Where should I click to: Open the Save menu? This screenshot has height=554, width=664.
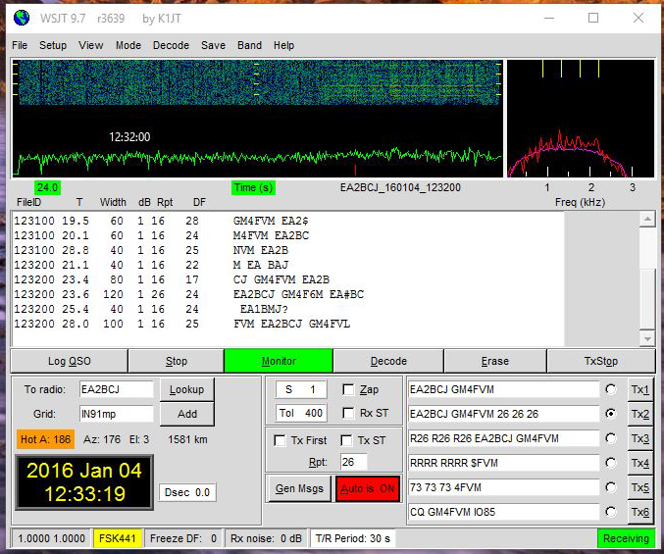pyautogui.click(x=213, y=45)
